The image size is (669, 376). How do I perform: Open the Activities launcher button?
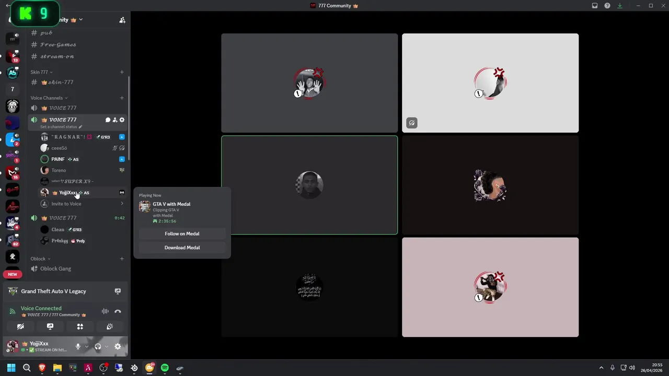click(80, 326)
